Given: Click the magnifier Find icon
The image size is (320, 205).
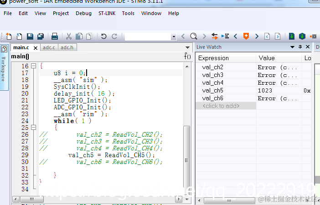Looking at the screenshot, I should coord(193,36).
